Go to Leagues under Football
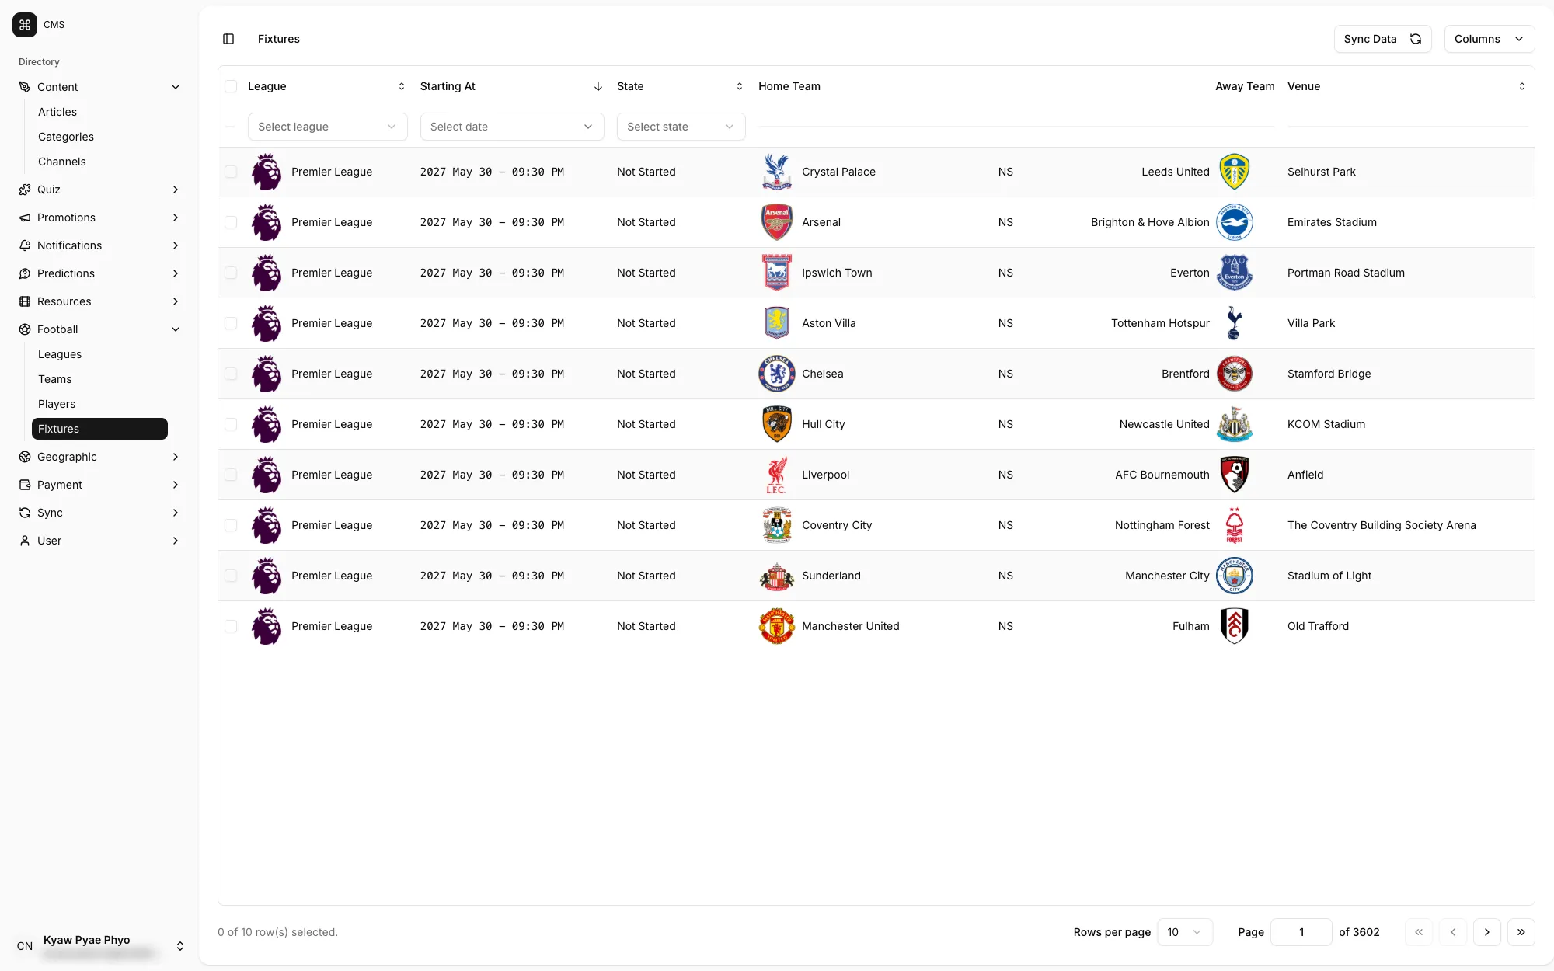The width and height of the screenshot is (1554, 971). [99, 354]
